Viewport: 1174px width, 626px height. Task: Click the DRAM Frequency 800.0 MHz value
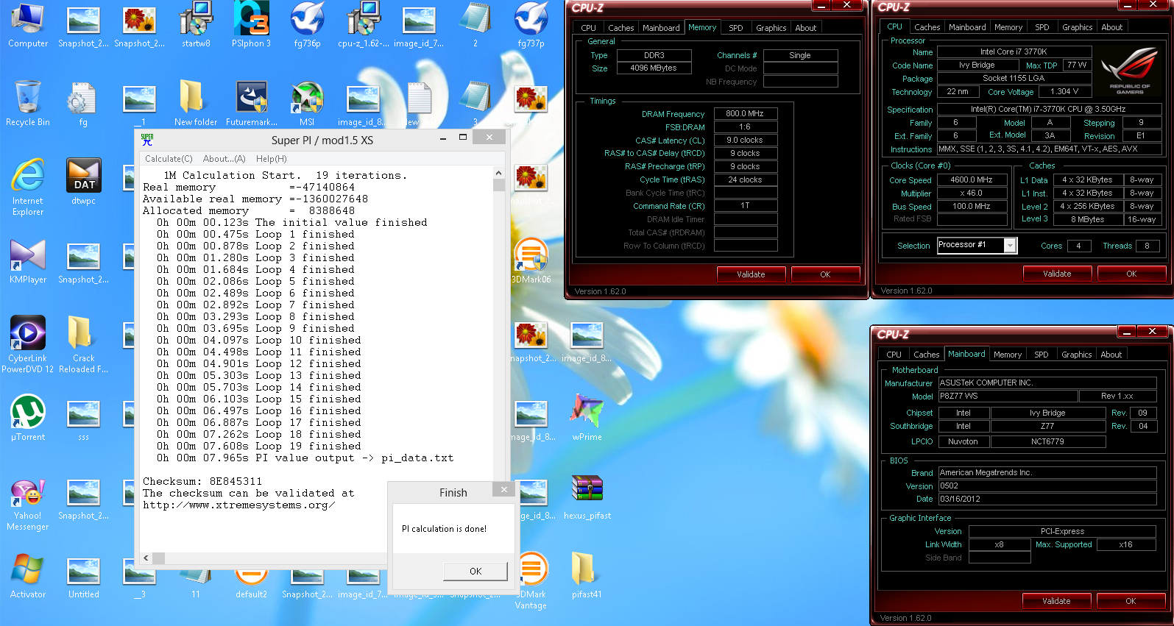click(745, 113)
